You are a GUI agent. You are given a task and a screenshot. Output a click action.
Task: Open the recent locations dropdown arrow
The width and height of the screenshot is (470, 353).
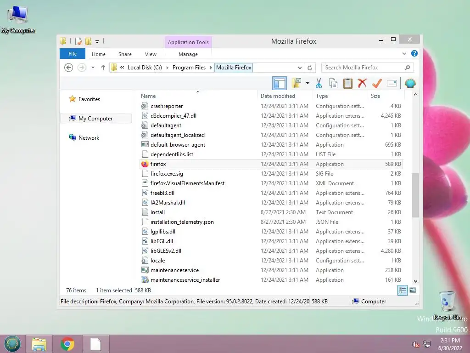pyautogui.click(x=93, y=68)
